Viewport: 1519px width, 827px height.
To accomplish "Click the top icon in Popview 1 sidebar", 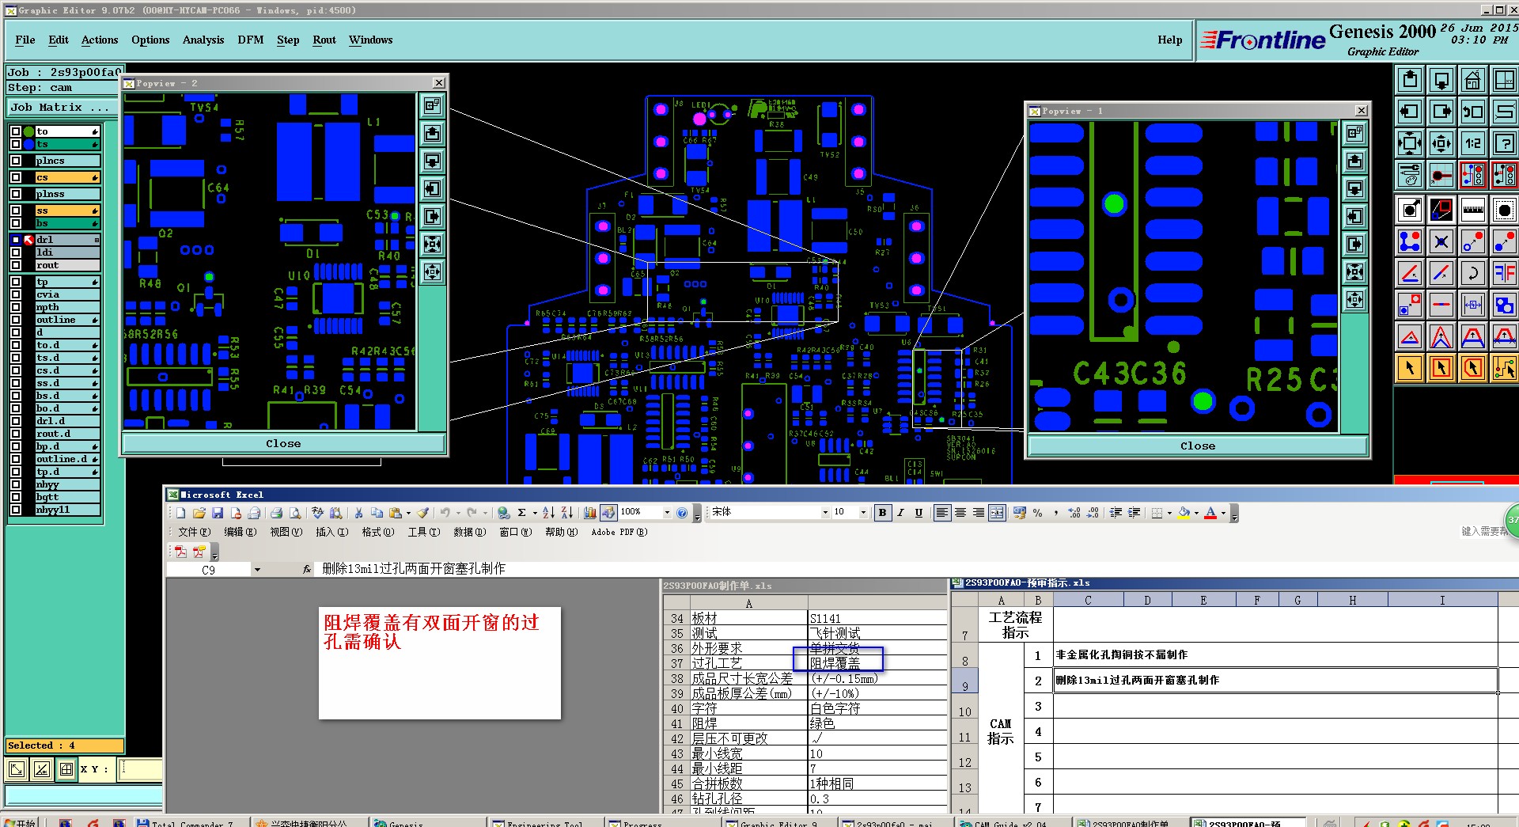I will [1355, 133].
